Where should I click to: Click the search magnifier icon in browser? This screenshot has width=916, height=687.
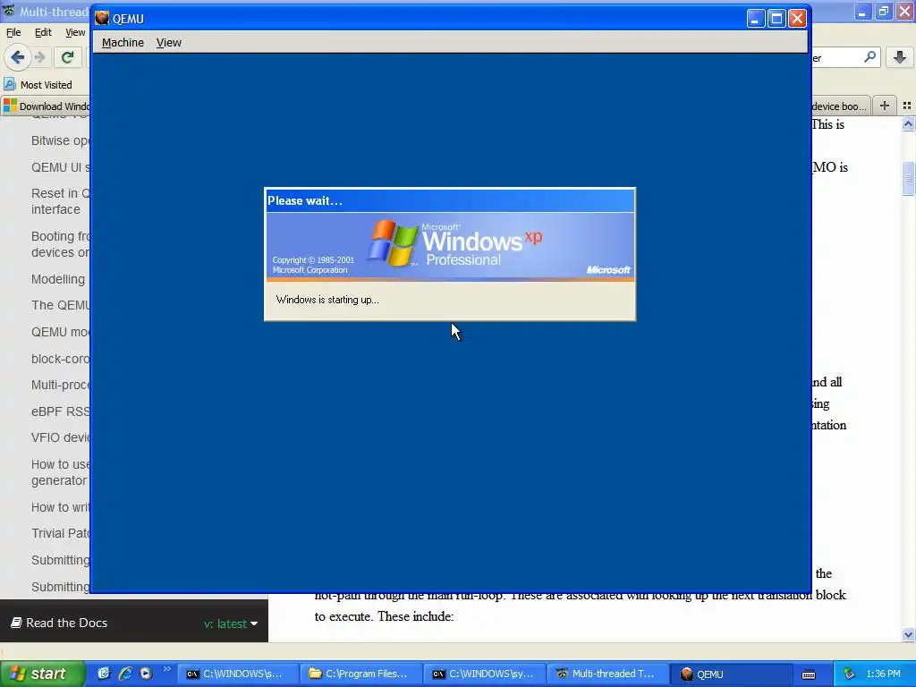pos(869,57)
